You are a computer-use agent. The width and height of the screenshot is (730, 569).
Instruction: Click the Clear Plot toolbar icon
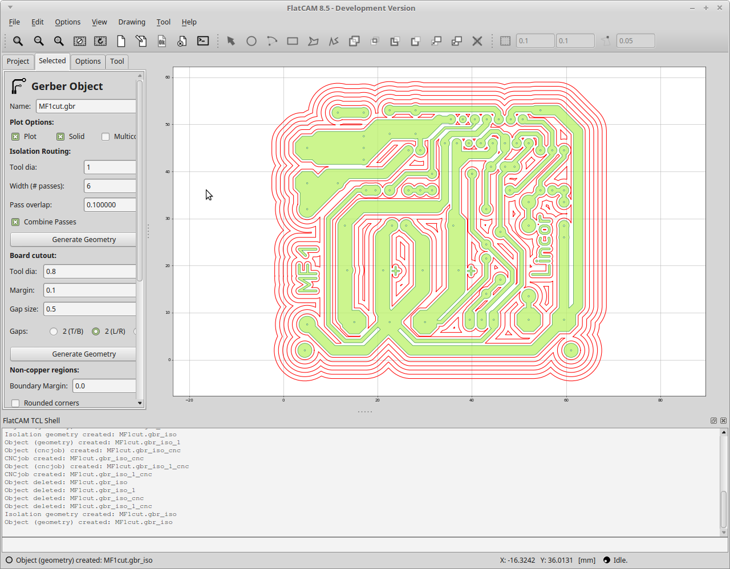pyautogui.click(x=80, y=41)
